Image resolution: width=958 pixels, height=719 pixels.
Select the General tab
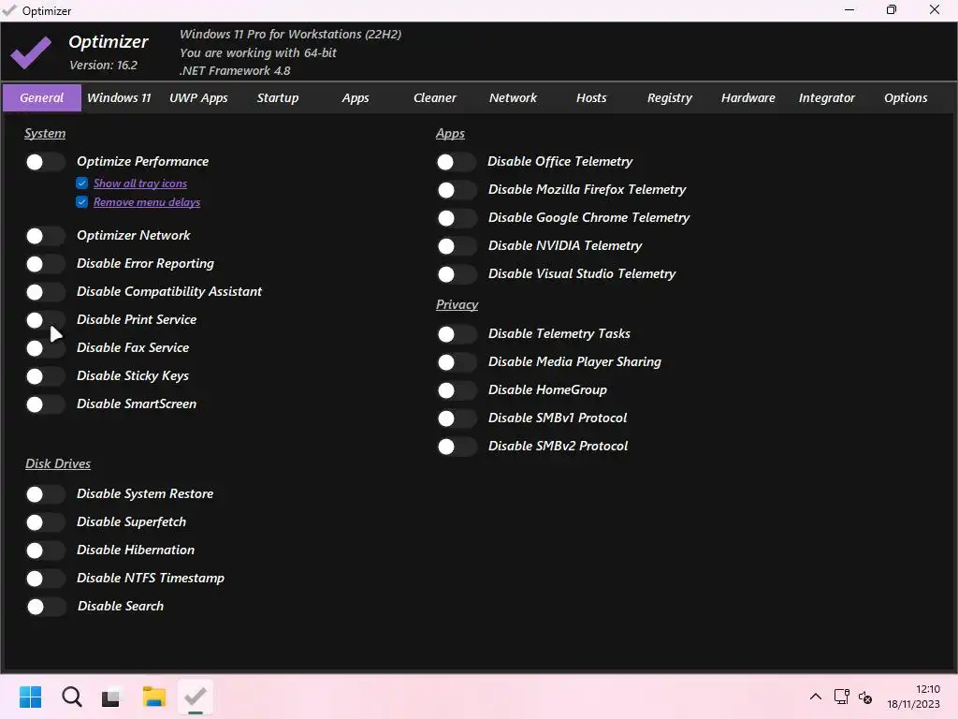point(41,97)
